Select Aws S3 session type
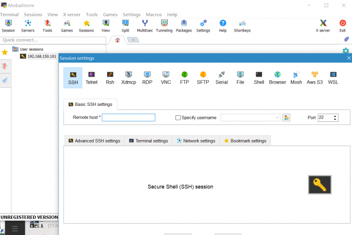 pos(315,78)
